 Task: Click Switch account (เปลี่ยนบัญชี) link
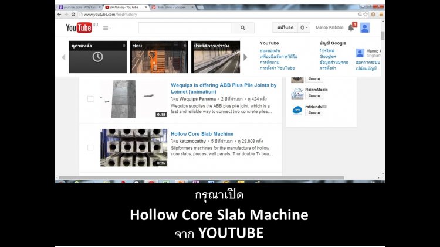pos(366,68)
